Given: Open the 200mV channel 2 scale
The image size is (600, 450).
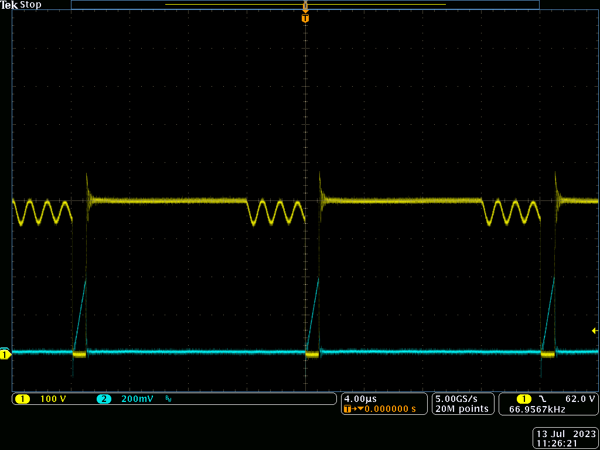Looking at the screenshot, I should point(137,399).
